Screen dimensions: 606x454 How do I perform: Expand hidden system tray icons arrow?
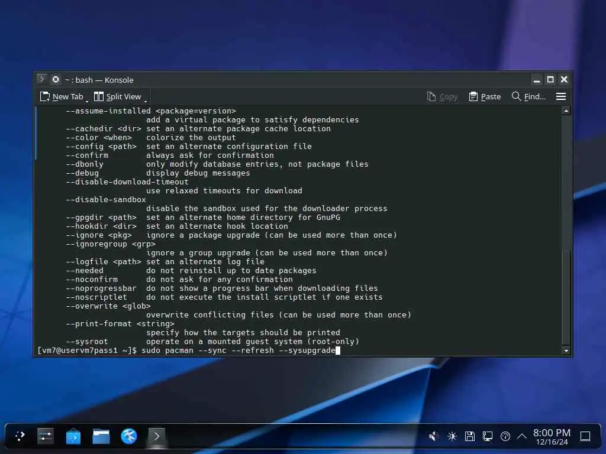point(522,436)
